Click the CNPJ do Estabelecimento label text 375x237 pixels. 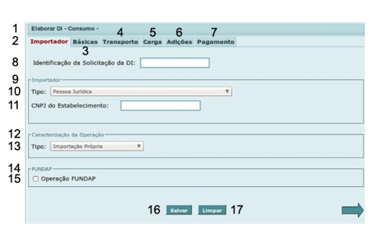pyautogui.click(x=70, y=106)
